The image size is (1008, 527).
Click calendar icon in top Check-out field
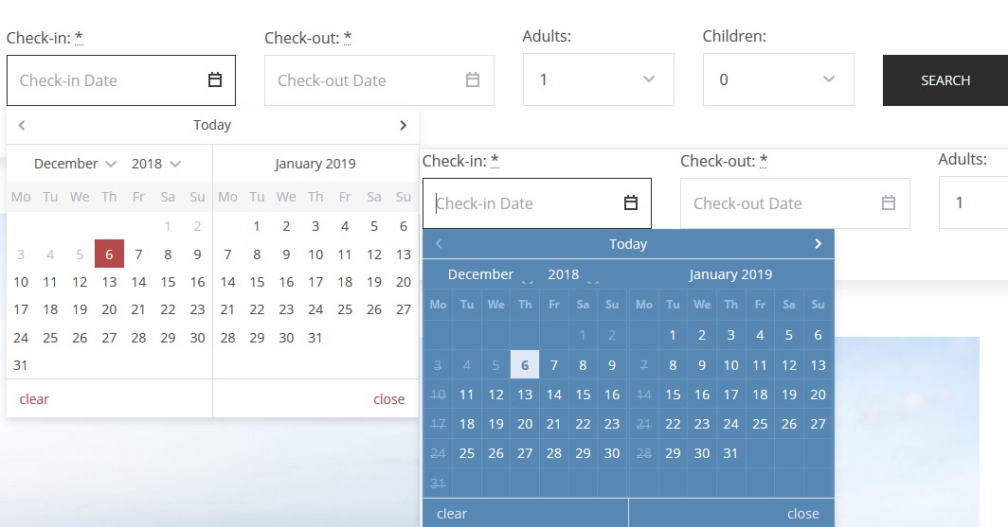[473, 80]
